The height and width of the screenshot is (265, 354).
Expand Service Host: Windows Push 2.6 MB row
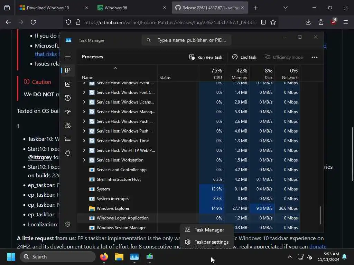click(84, 121)
